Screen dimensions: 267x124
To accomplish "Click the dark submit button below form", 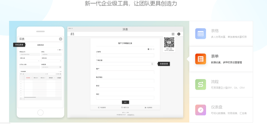I will coord(125,102).
